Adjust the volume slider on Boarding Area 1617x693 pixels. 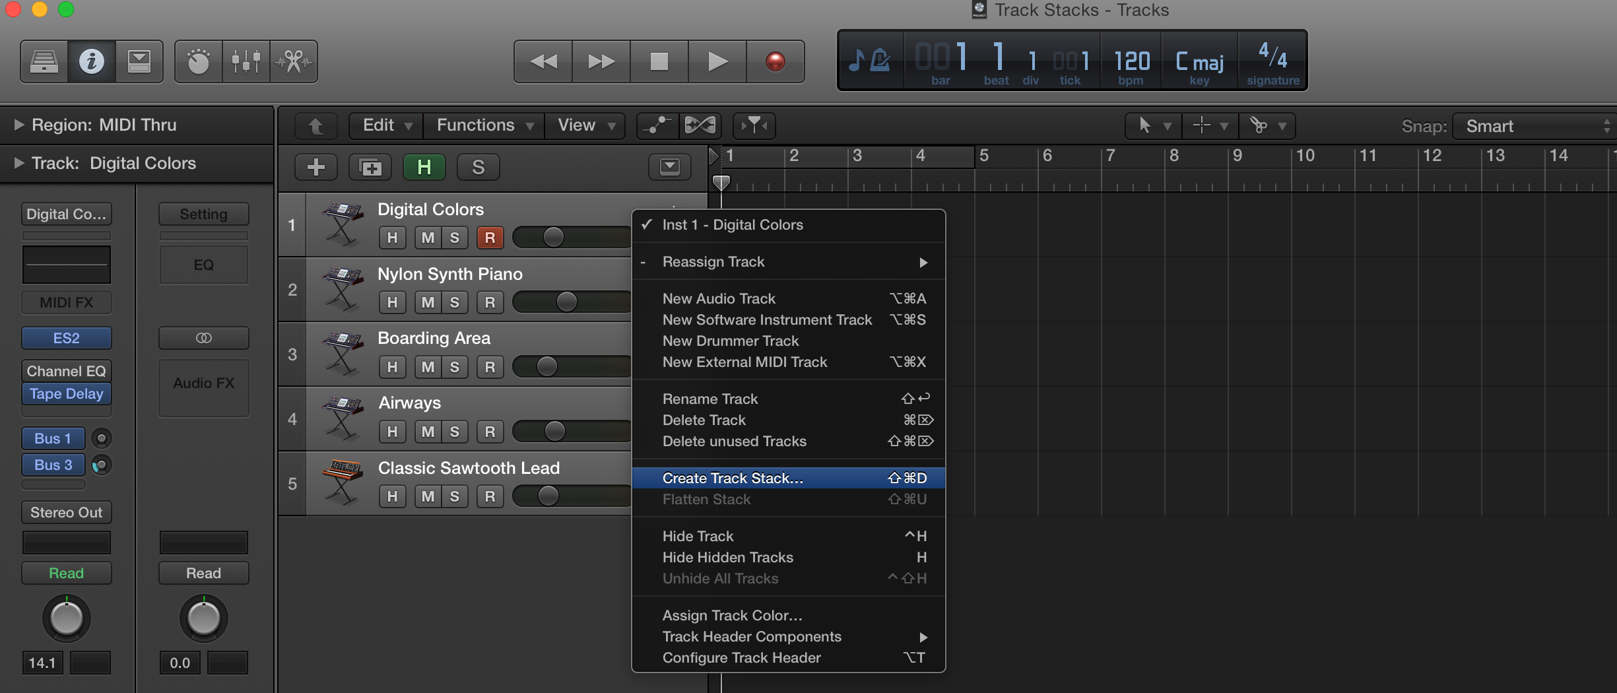coord(546,366)
